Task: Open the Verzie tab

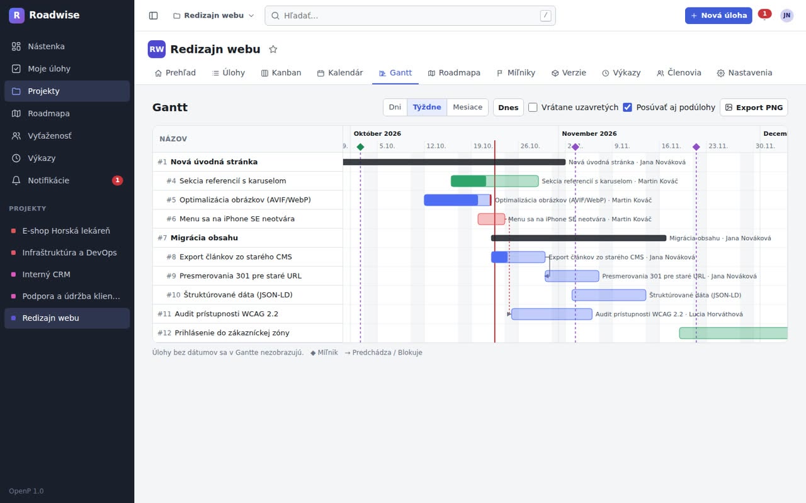Action: pos(569,73)
